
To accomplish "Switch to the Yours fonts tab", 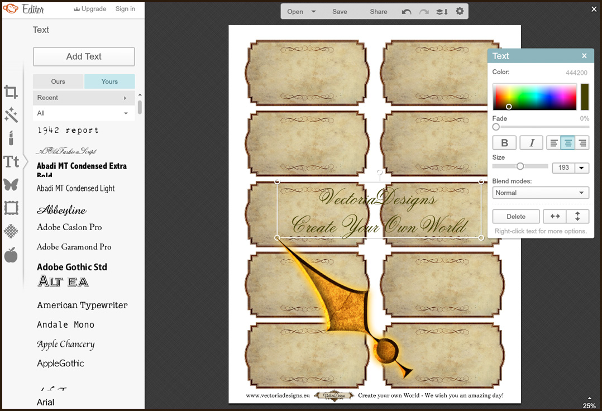I will tap(109, 82).
